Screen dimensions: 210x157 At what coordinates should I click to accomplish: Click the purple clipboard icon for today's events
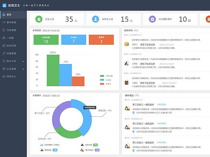(152, 19)
